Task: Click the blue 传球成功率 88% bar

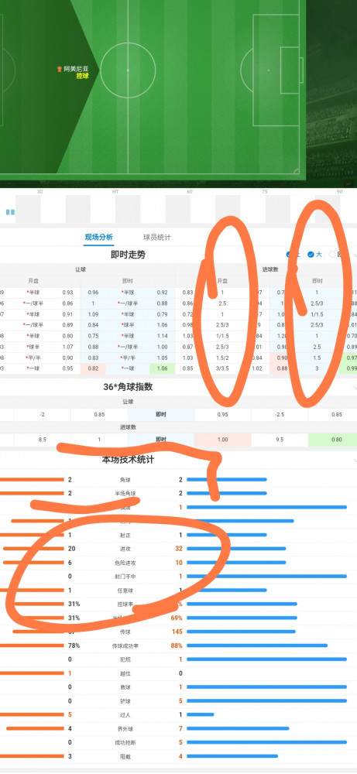Action: pyautogui.click(x=257, y=646)
